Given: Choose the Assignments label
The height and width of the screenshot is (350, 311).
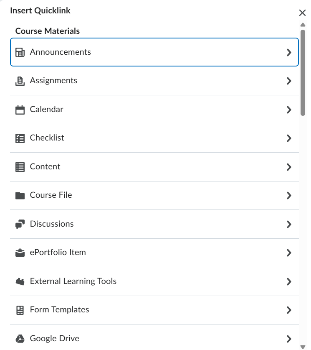Looking at the screenshot, I should click(x=53, y=81).
